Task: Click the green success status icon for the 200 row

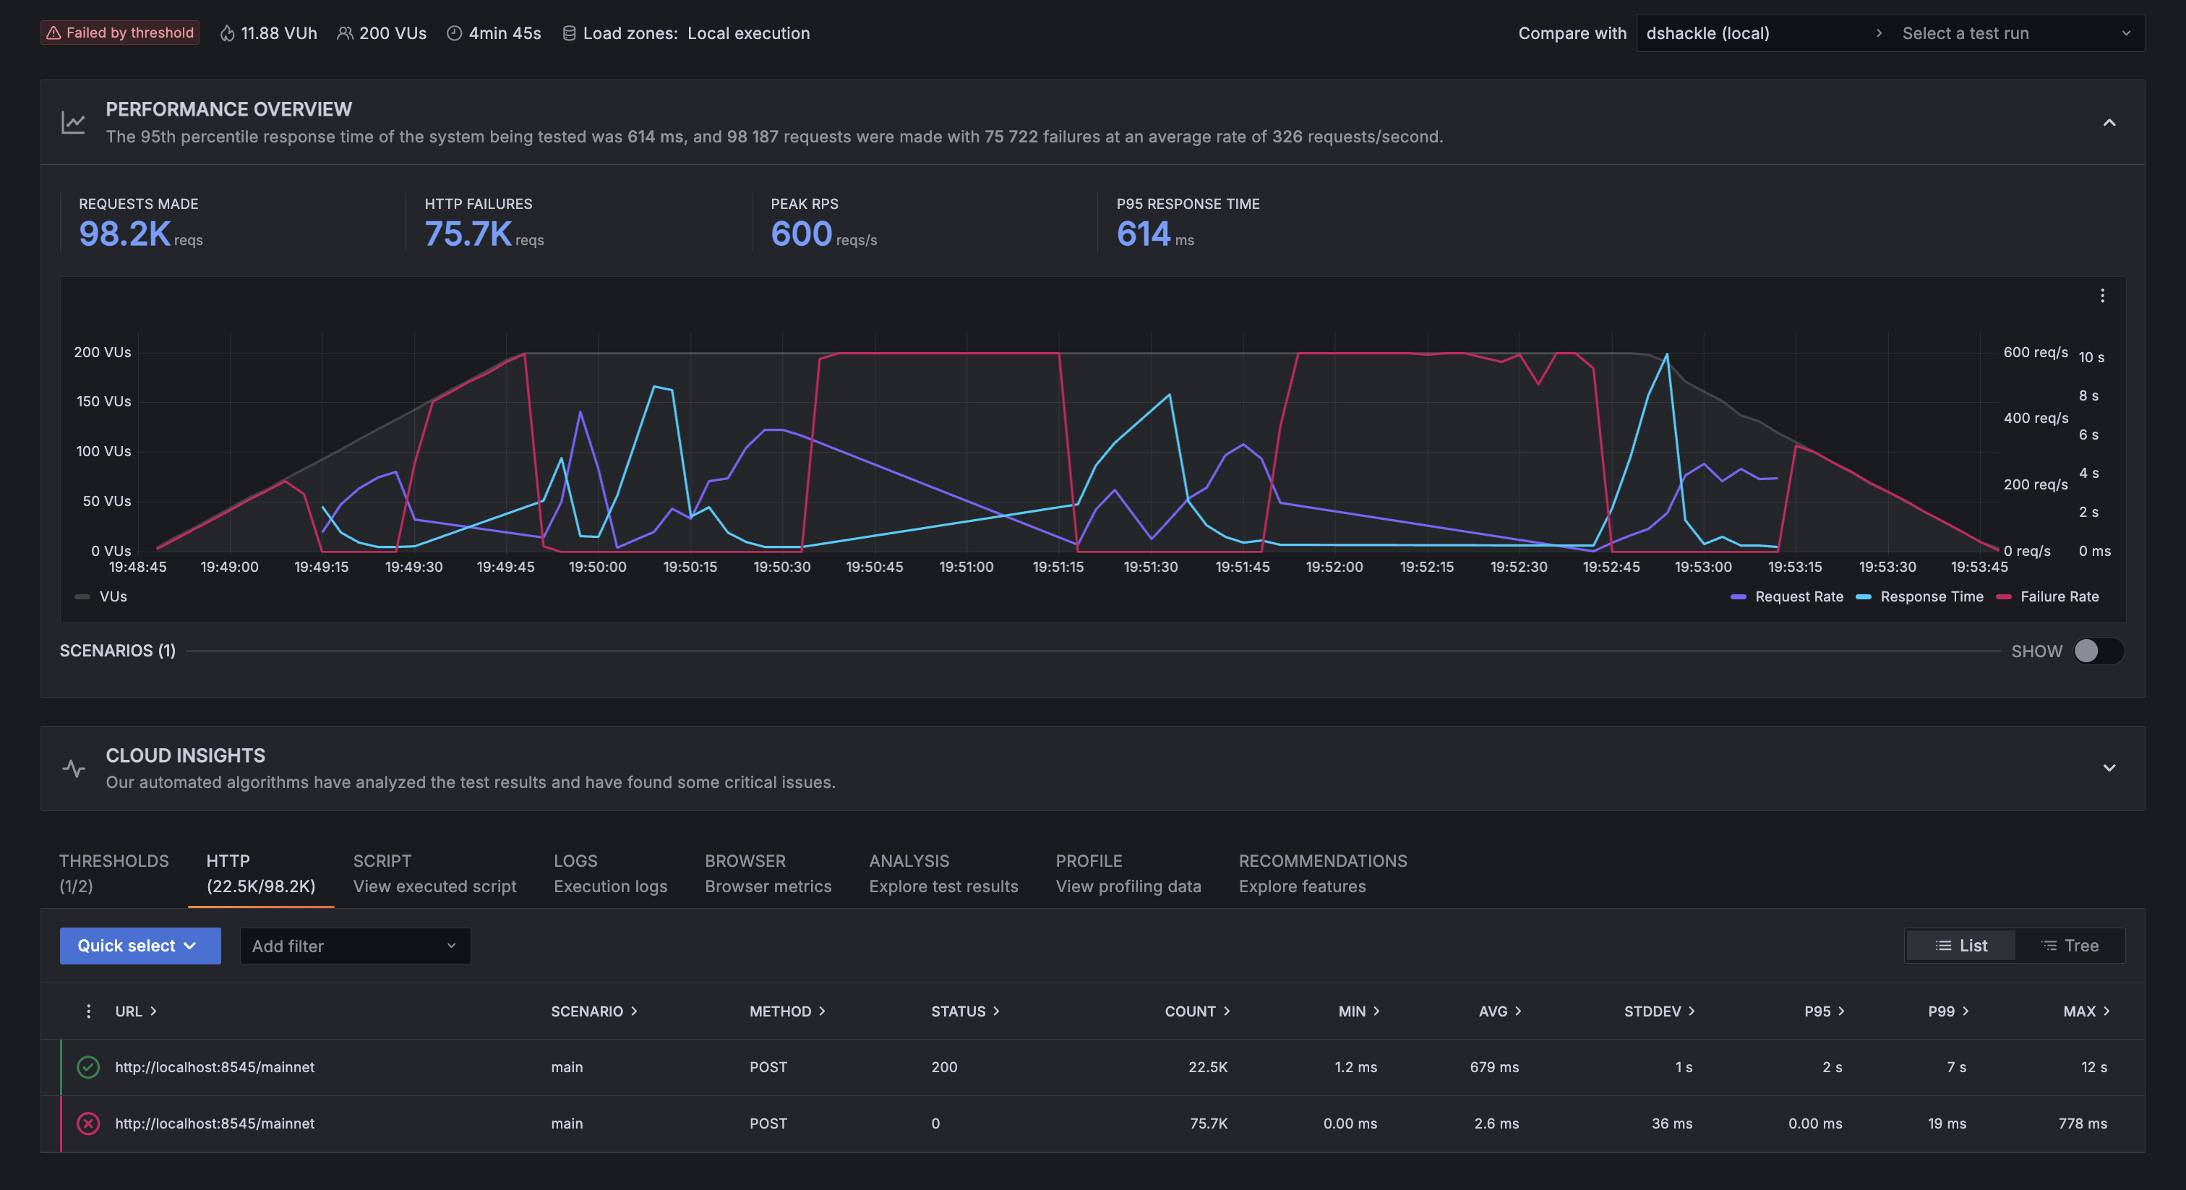Action: pos(88,1067)
